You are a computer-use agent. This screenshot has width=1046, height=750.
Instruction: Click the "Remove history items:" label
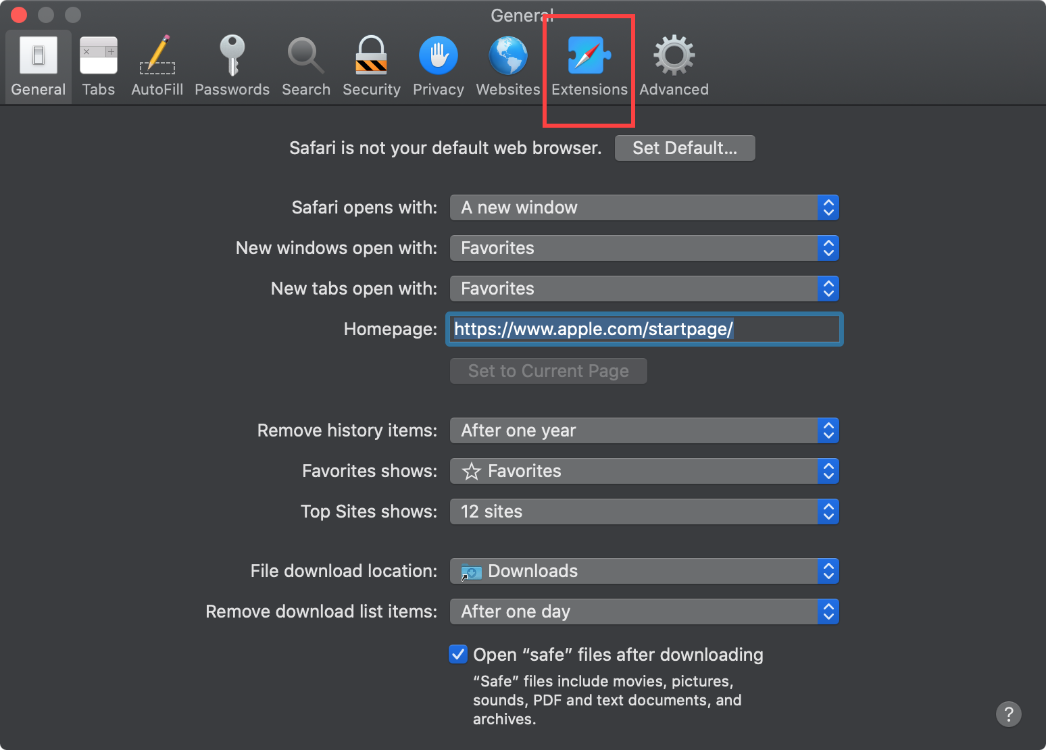point(347,430)
